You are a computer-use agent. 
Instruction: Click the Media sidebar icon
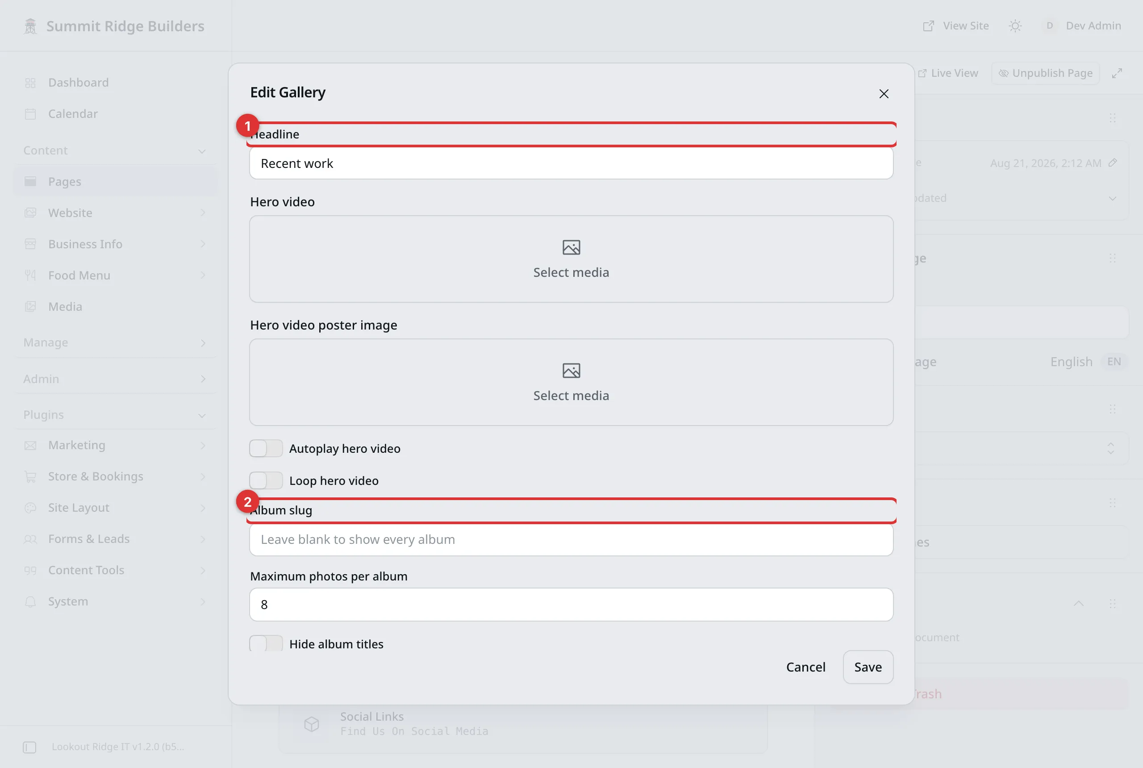(x=30, y=307)
